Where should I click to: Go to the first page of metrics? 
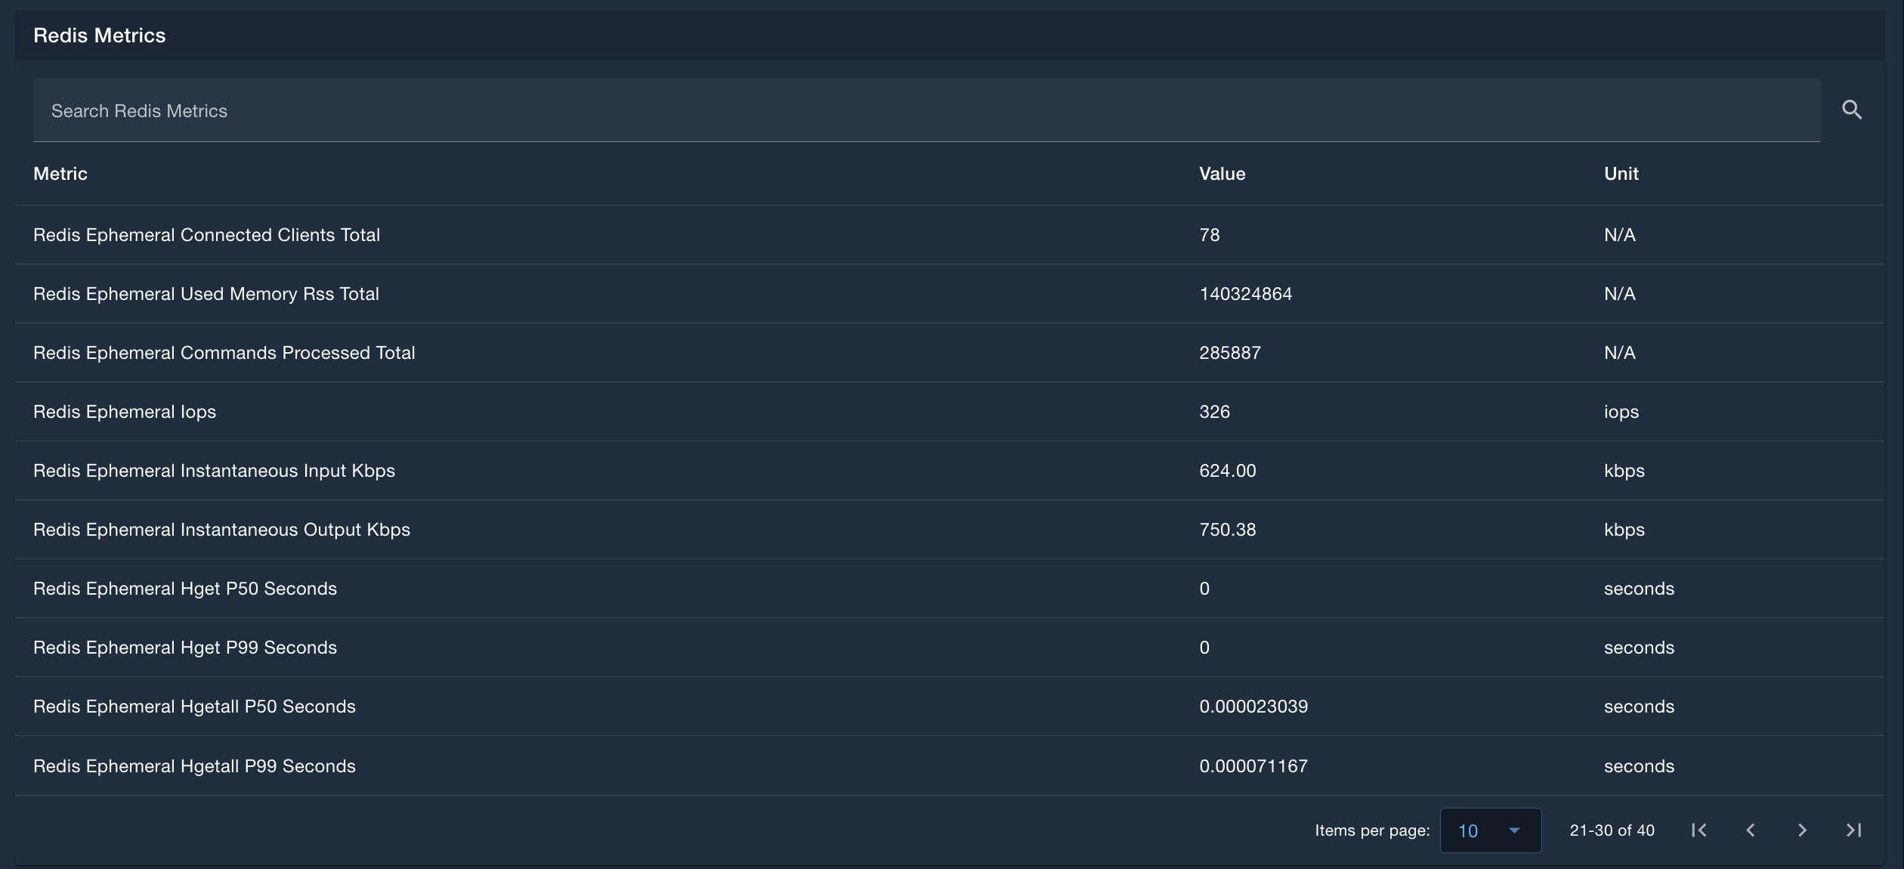[x=1698, y=830]
